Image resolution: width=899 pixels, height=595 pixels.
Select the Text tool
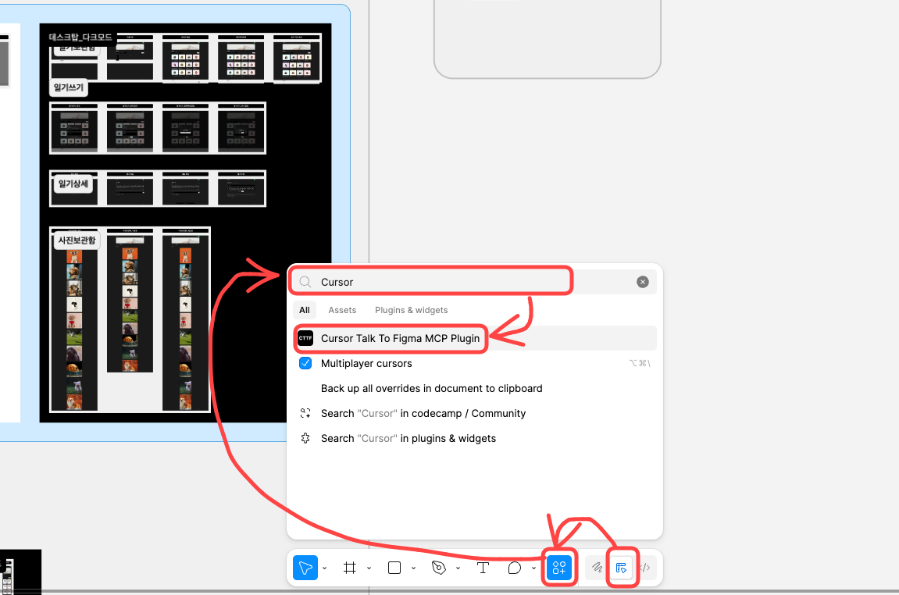(x=483, y=568)
